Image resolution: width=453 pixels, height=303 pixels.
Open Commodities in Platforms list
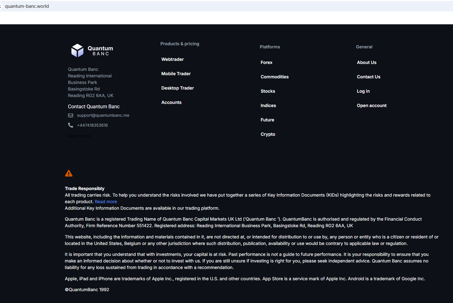pos(275,77)
